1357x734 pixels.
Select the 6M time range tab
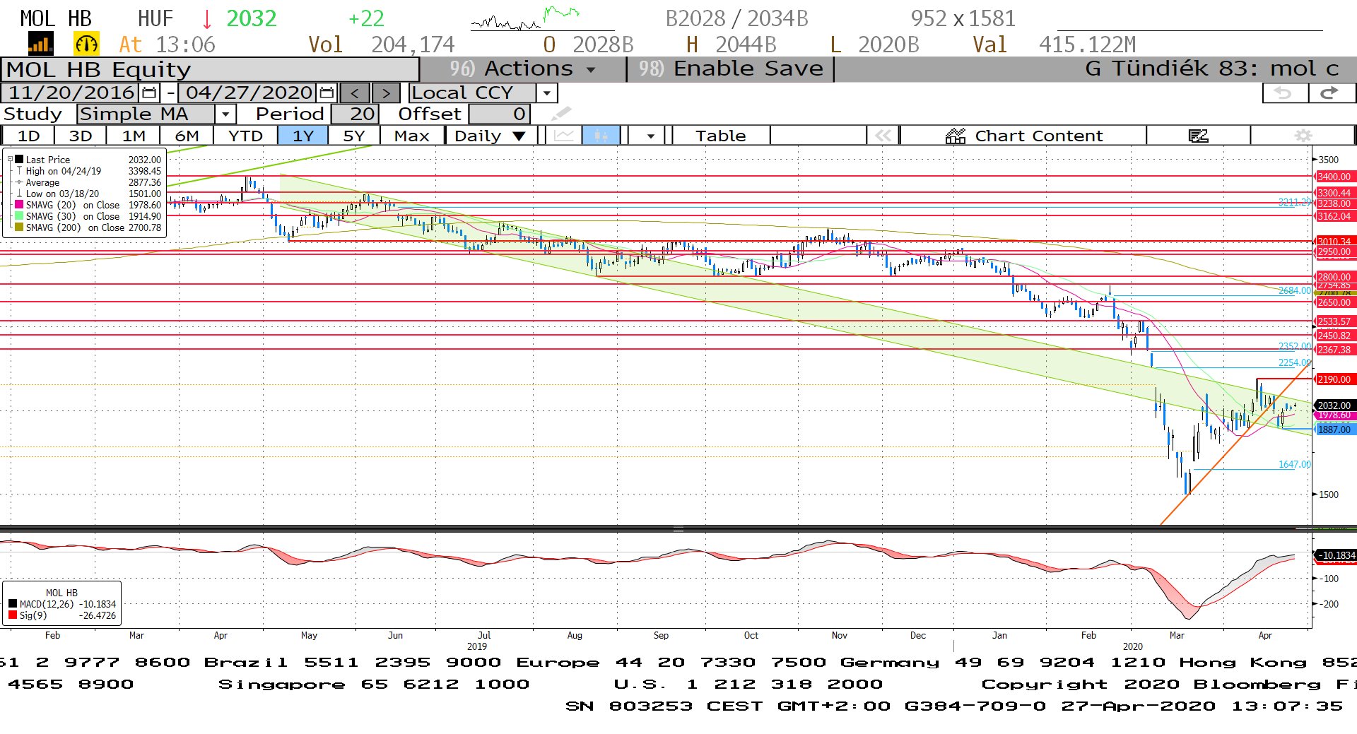pyautogui.click(x=187, y=136)
